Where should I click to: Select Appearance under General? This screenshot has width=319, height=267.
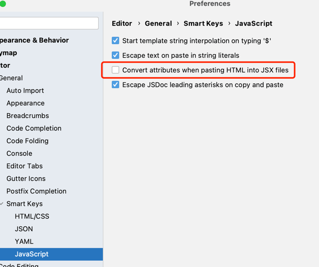point(25,103)
